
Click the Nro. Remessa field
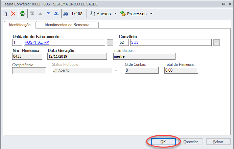point(27,56)
